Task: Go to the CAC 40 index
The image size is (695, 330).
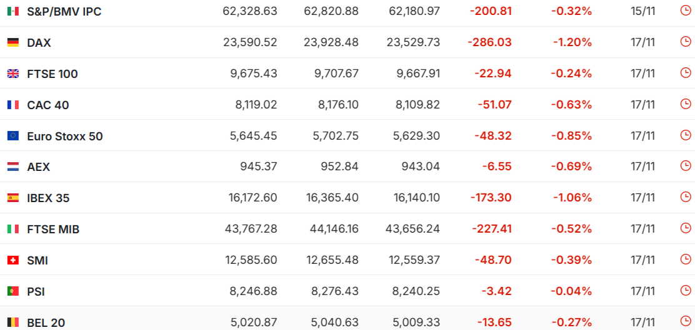Action: coord(48,105)
